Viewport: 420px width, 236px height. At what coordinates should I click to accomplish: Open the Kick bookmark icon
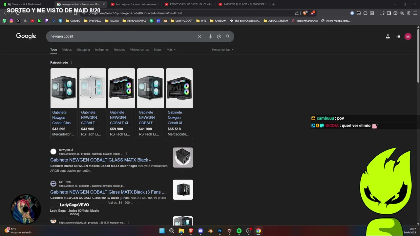tap(39, 21)
